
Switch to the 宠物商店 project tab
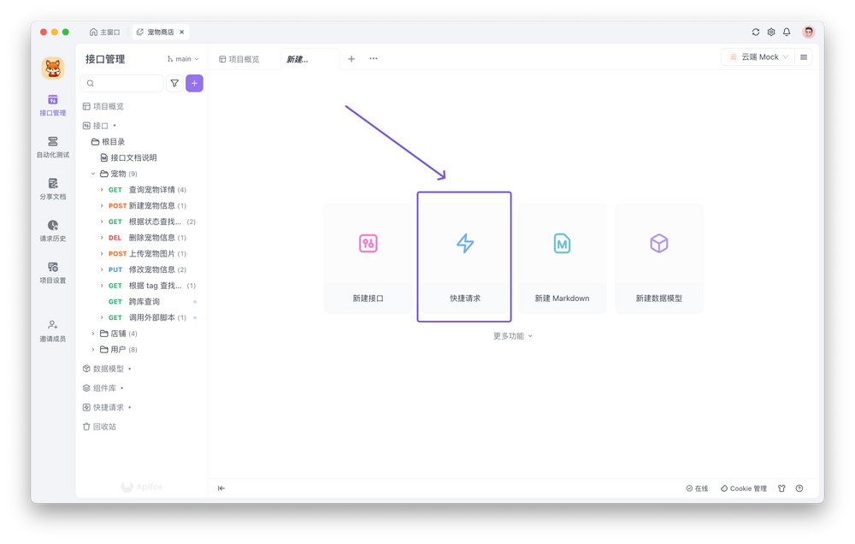point(159,31)
